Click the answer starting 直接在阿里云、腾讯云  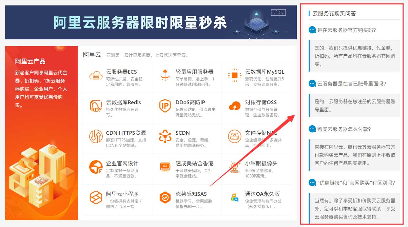[354, 155]
